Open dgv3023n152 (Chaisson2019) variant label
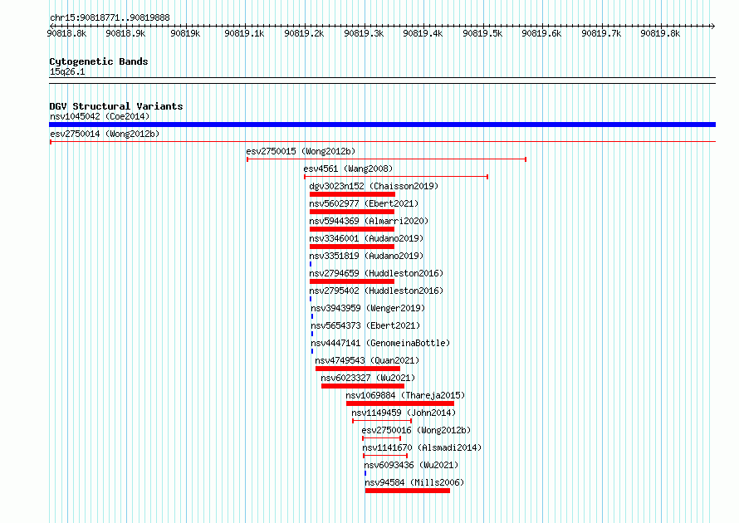The height and width of the screenshot is (523, 739). (374, 186)
